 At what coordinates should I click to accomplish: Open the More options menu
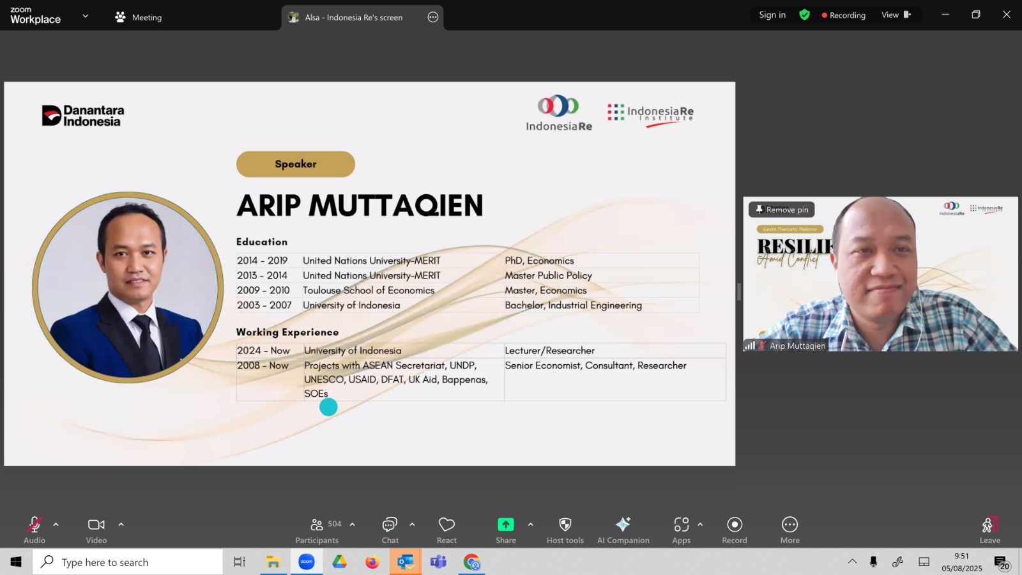pos(790,530)
